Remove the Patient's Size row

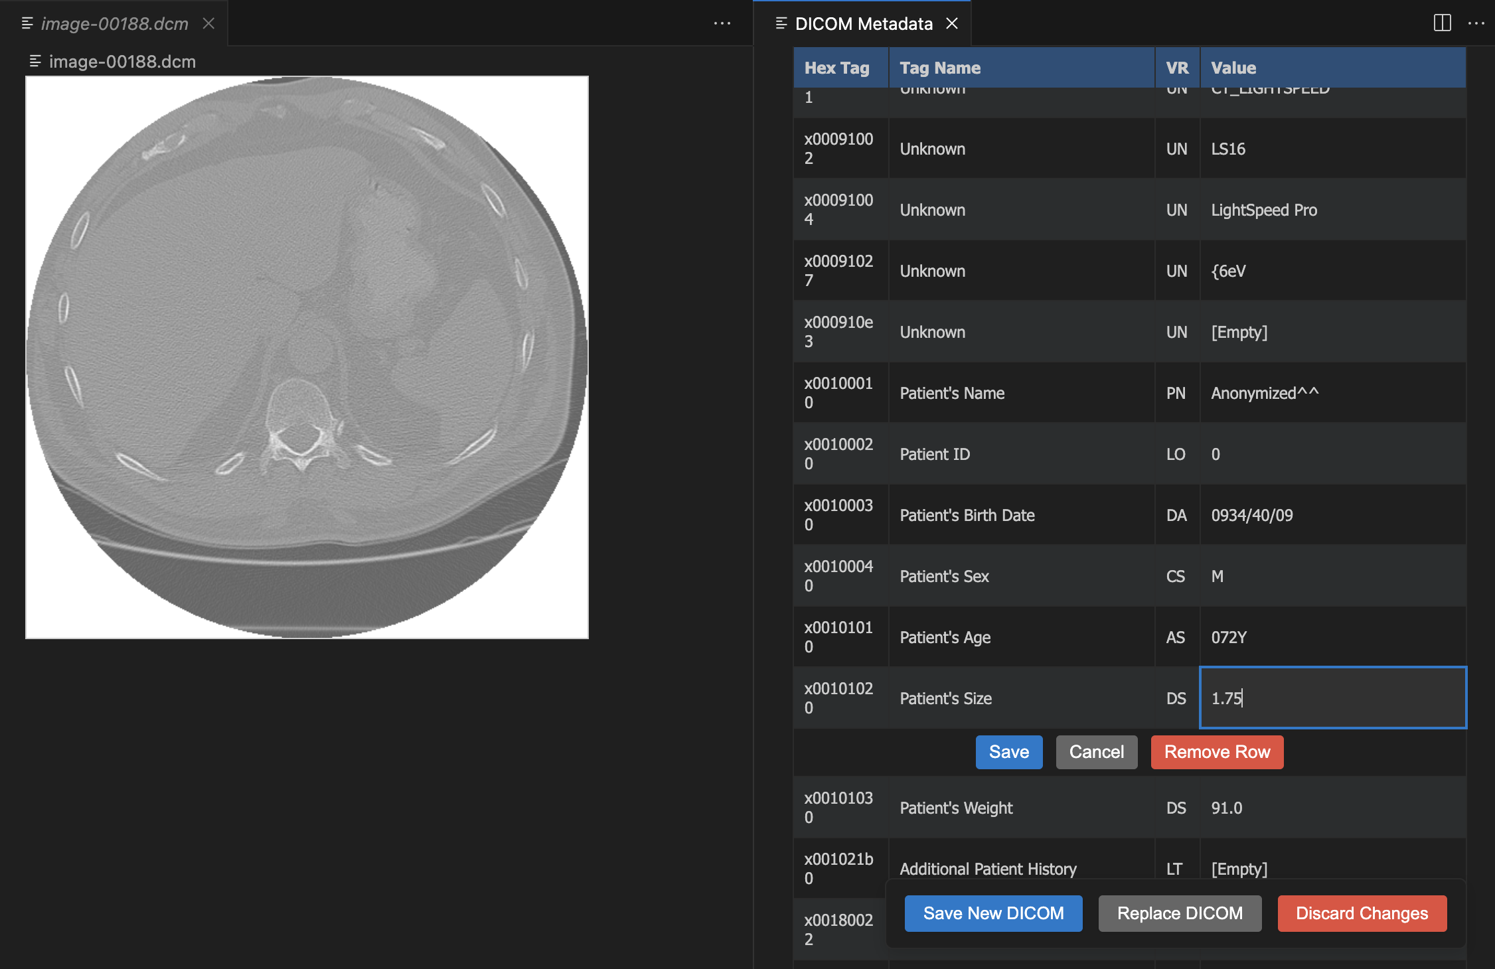(1216, 752)
